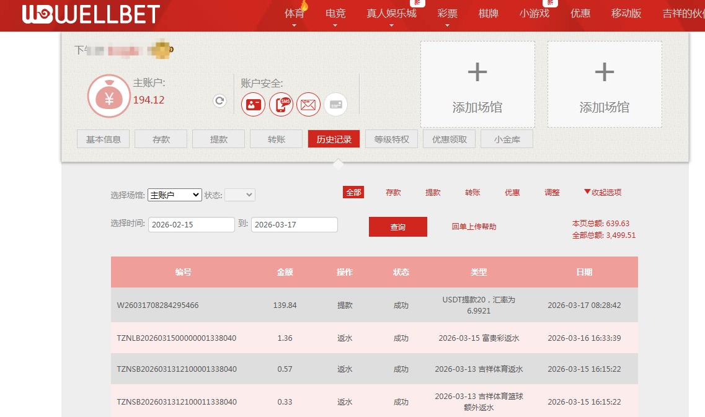
Task: Open the 主账户 venue dropdown
Action: [174, 195]
